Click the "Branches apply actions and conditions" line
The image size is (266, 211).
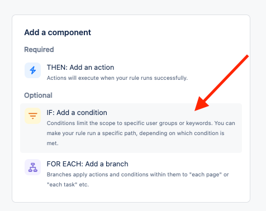point(137,175)
